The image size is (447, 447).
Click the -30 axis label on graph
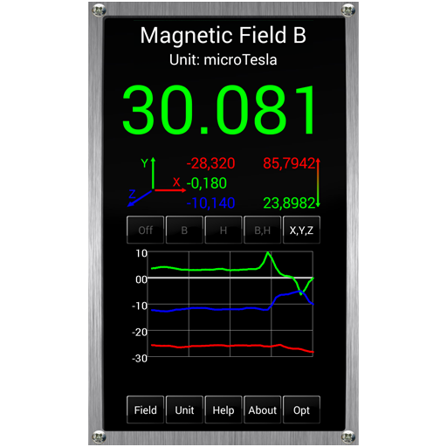(140, 358)
